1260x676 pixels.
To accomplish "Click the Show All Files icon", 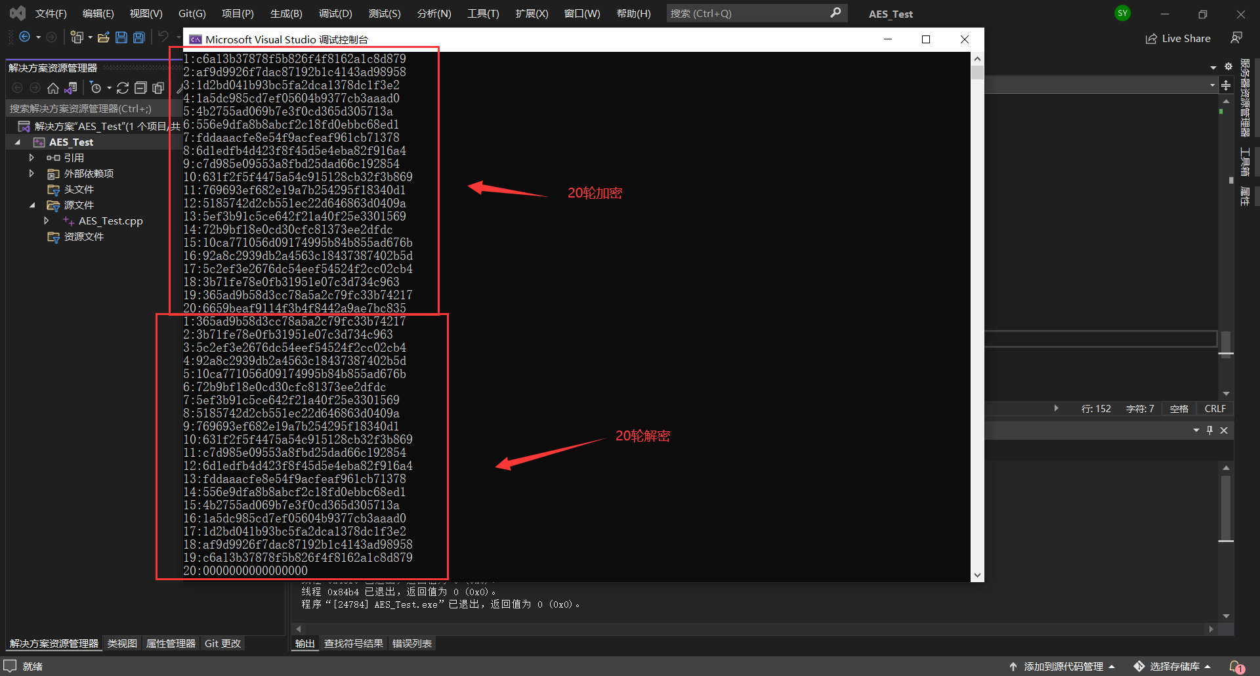I will click(x=158, y=88).
